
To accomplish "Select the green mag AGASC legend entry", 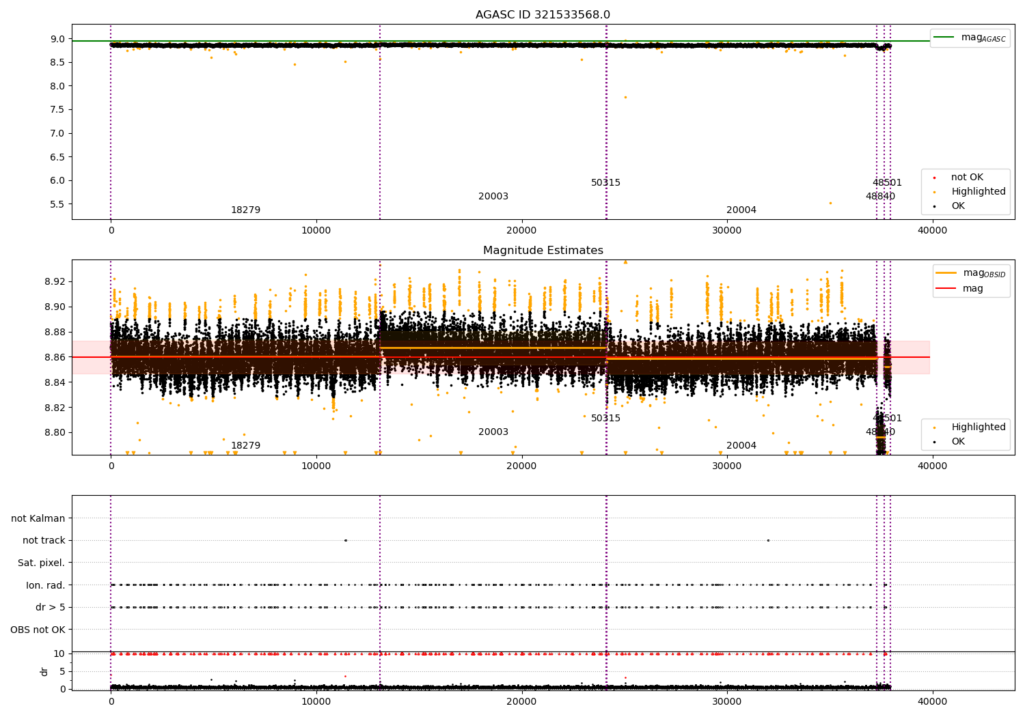I will (970, 38).
